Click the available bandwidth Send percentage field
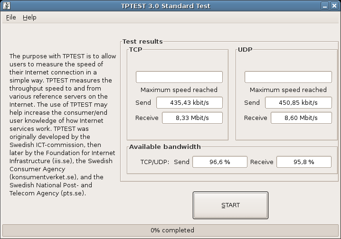 pyautogui.click(x=220, y=162)
